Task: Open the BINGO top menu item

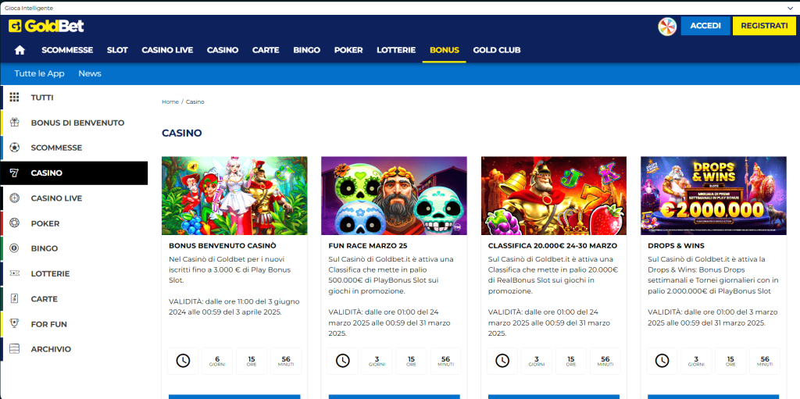Action: coord(306,50)
